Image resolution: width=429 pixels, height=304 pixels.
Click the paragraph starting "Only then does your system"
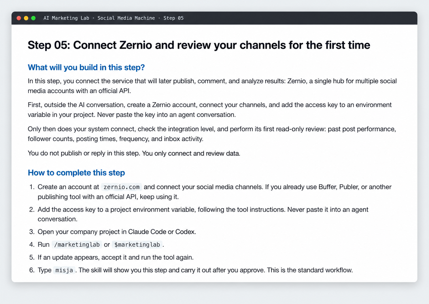pos(212,134)
